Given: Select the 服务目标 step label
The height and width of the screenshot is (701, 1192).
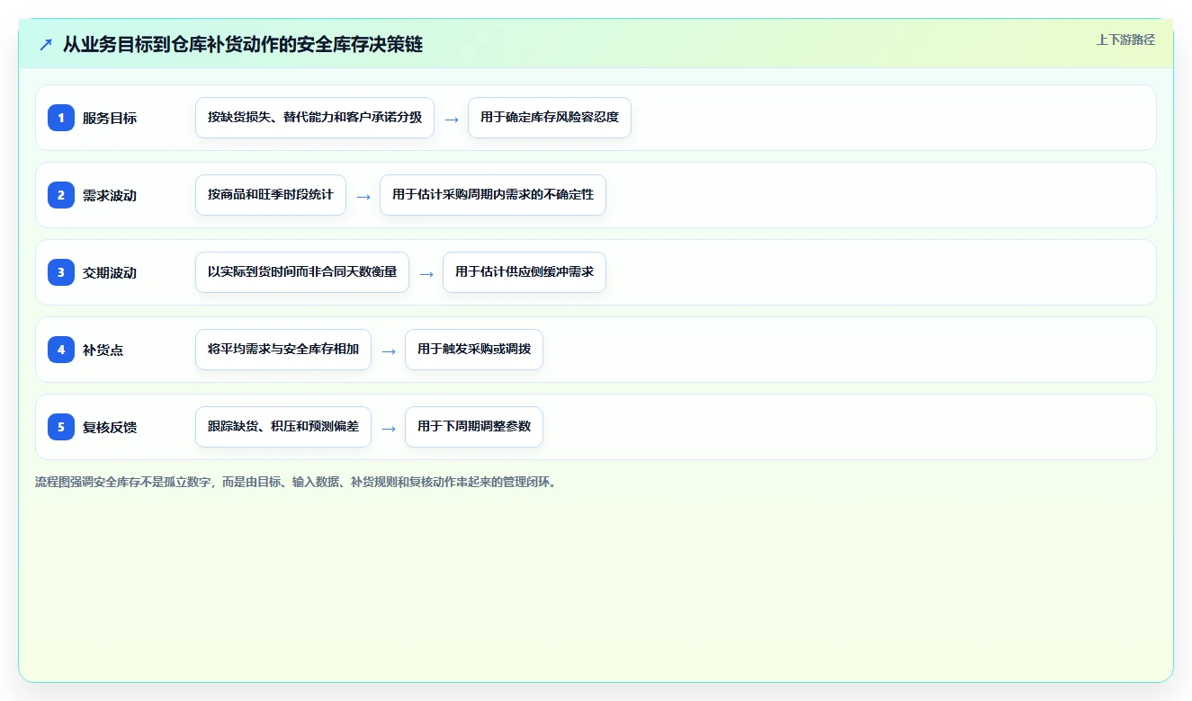Looking at the screenshot, I should coord(110,118).
